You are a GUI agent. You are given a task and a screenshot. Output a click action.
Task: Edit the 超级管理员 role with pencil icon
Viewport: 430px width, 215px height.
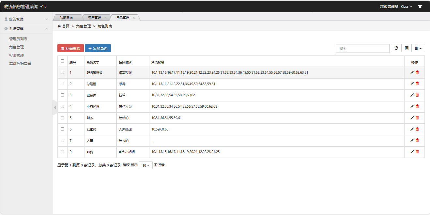[x=412, y=72]
